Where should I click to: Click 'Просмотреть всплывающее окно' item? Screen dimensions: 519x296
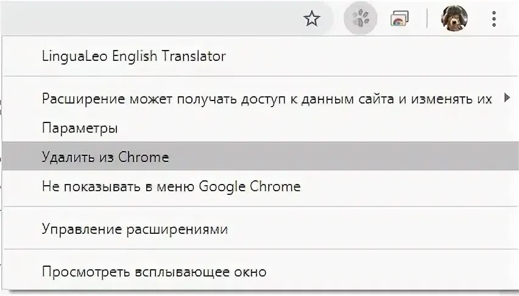pyautogui.click(x=154, y=272)
